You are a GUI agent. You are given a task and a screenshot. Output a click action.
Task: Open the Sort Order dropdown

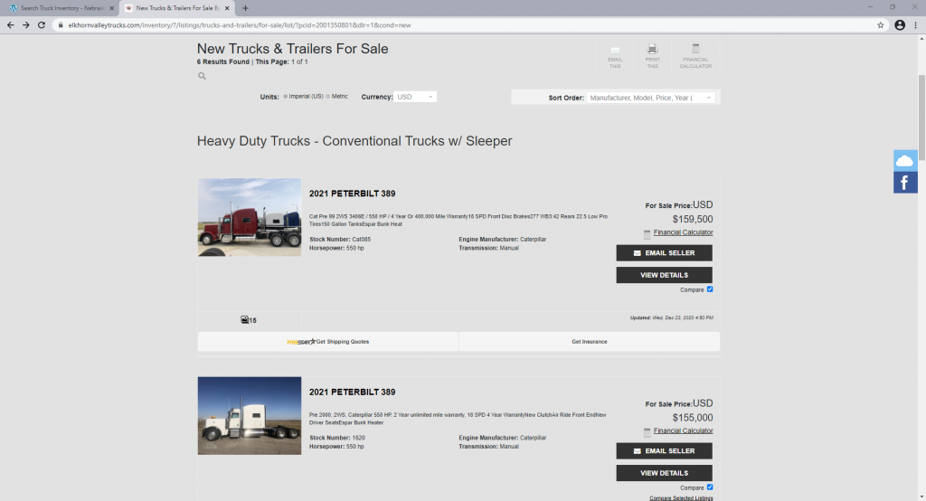click(x=651, y=98)
